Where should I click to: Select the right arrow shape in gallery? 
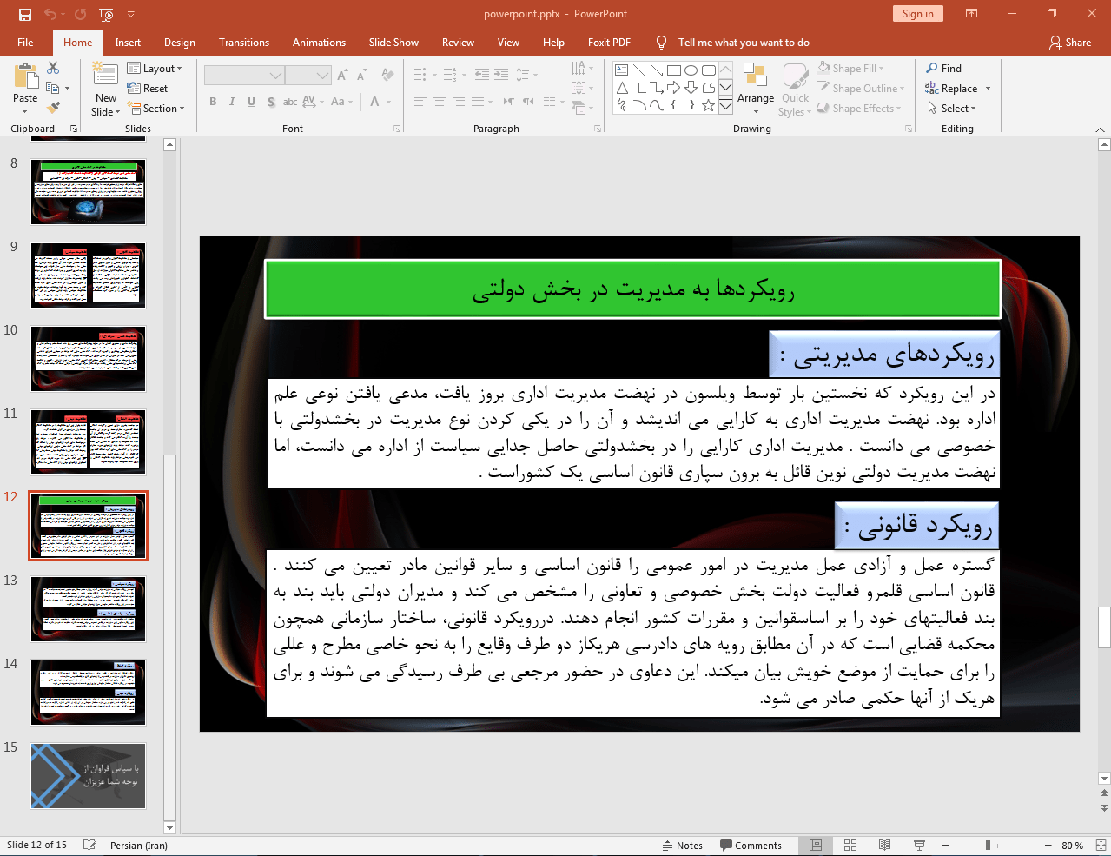point(674,88)
